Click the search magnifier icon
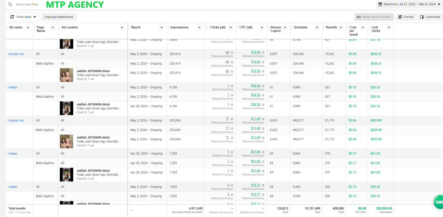 coord(10,5)
